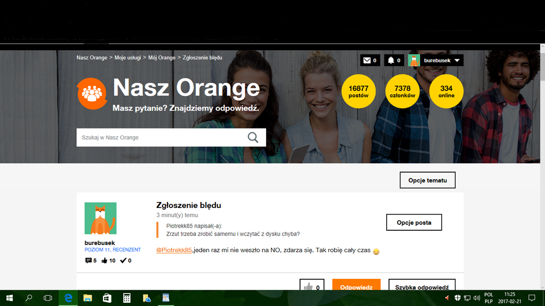Screen dimensions: 545x306
Task: Click burebusek's fox avatar on the post
Action: [x=100, y=218]
